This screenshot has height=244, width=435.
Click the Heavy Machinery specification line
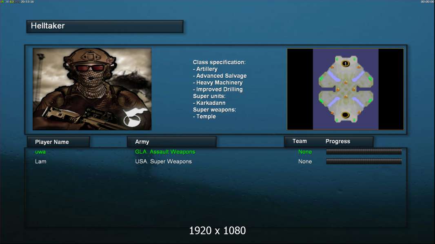(x=218, y=82)
